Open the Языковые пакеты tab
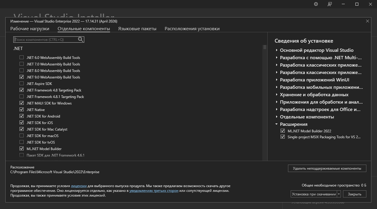The image size is (377, 209). (x=137, y=29)
